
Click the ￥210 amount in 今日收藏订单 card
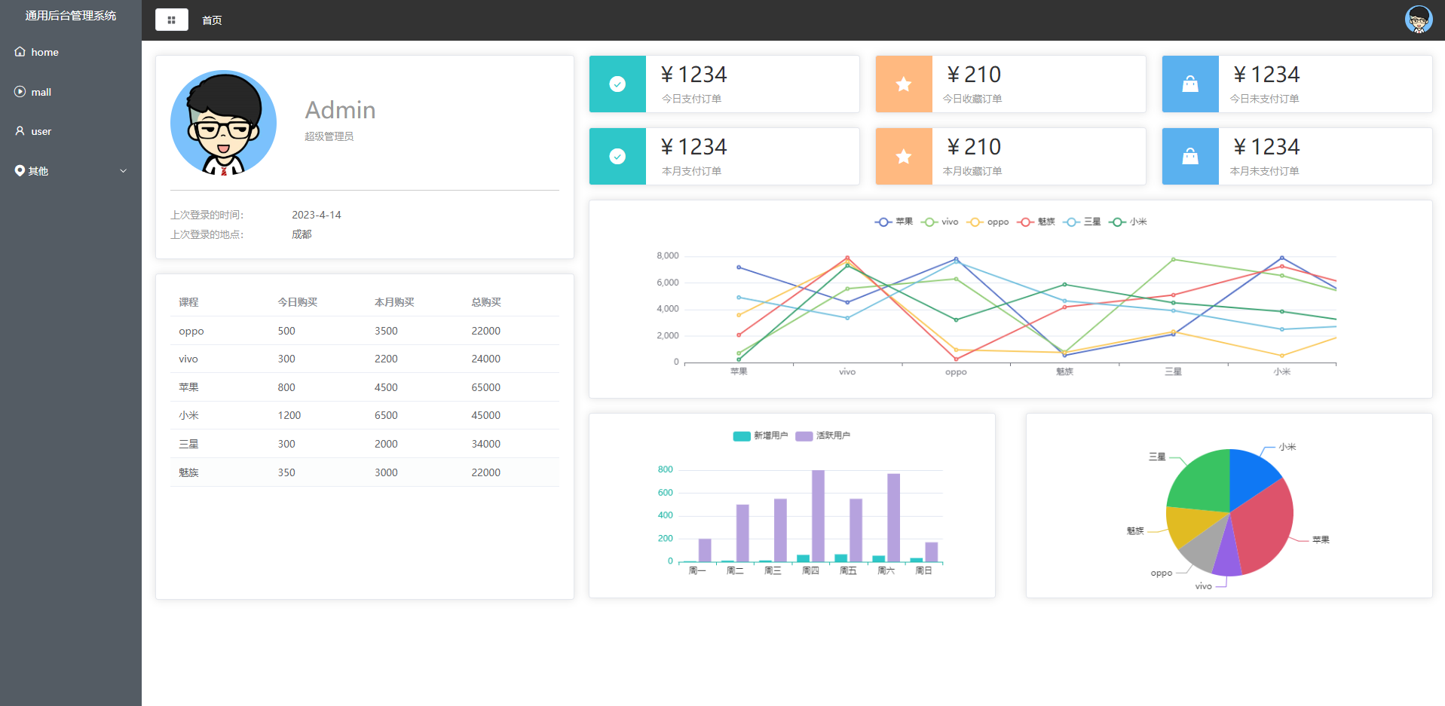(974, 75)
